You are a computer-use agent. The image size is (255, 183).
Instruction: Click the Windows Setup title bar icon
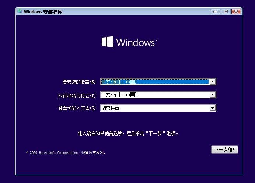[x=20, y=11]
